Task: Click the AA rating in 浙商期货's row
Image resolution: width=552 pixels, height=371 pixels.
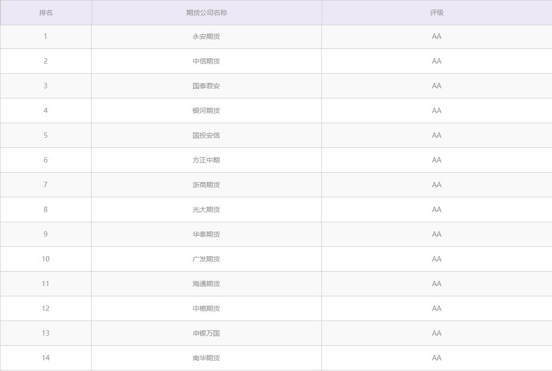Action: tap(437, 184)
